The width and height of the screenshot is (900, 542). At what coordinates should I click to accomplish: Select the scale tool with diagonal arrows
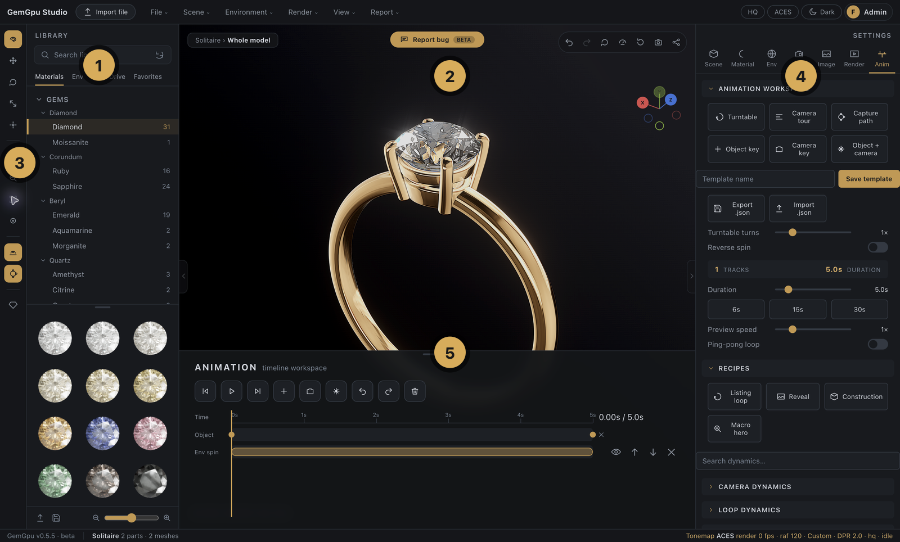[x=13, y=103]
